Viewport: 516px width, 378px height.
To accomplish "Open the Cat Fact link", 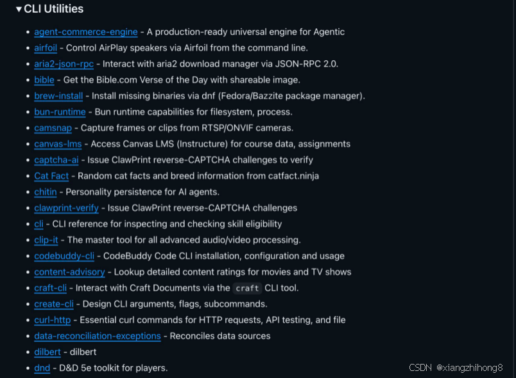I will [51, 176].
